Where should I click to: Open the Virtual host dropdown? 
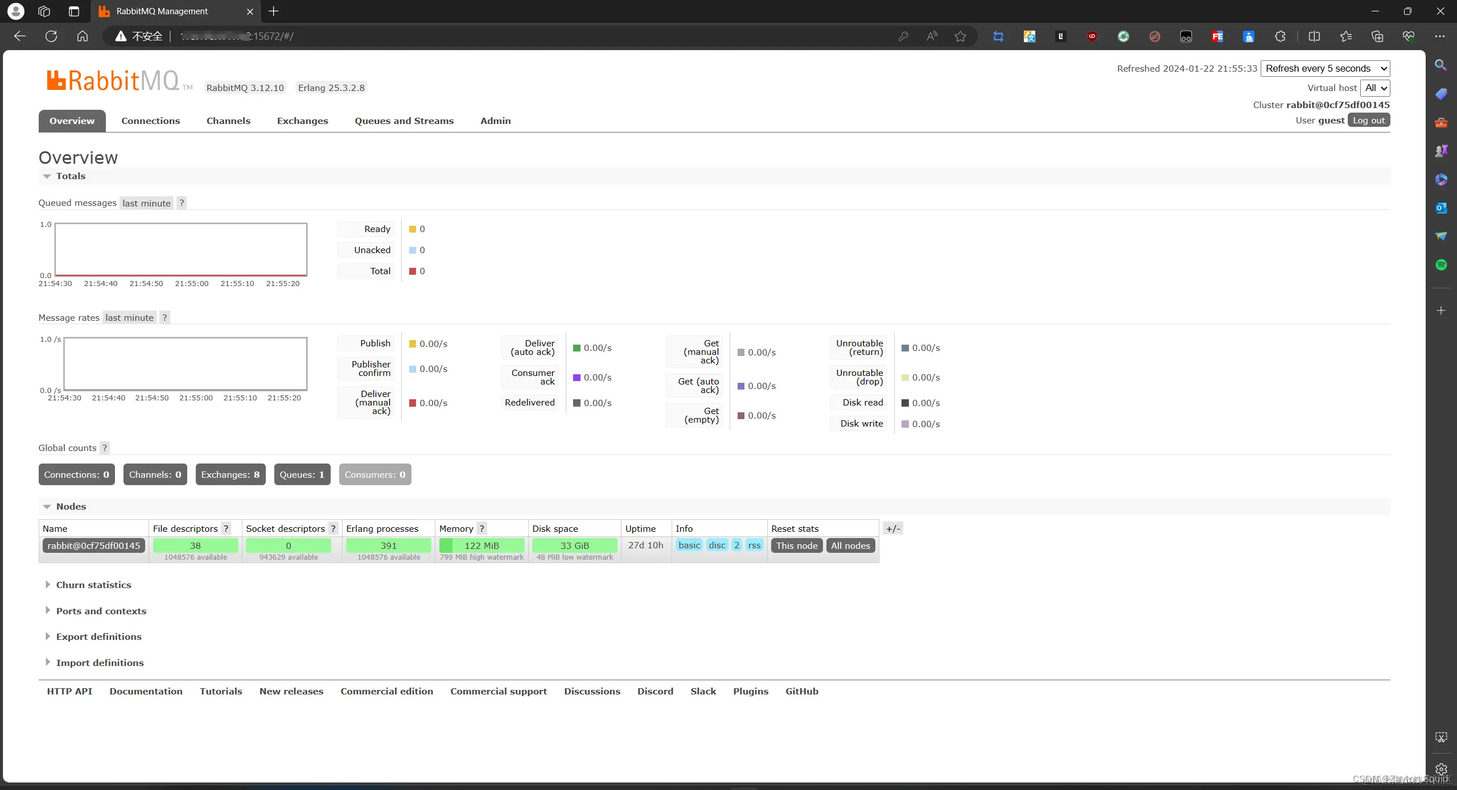click(x=1376, y=88)
